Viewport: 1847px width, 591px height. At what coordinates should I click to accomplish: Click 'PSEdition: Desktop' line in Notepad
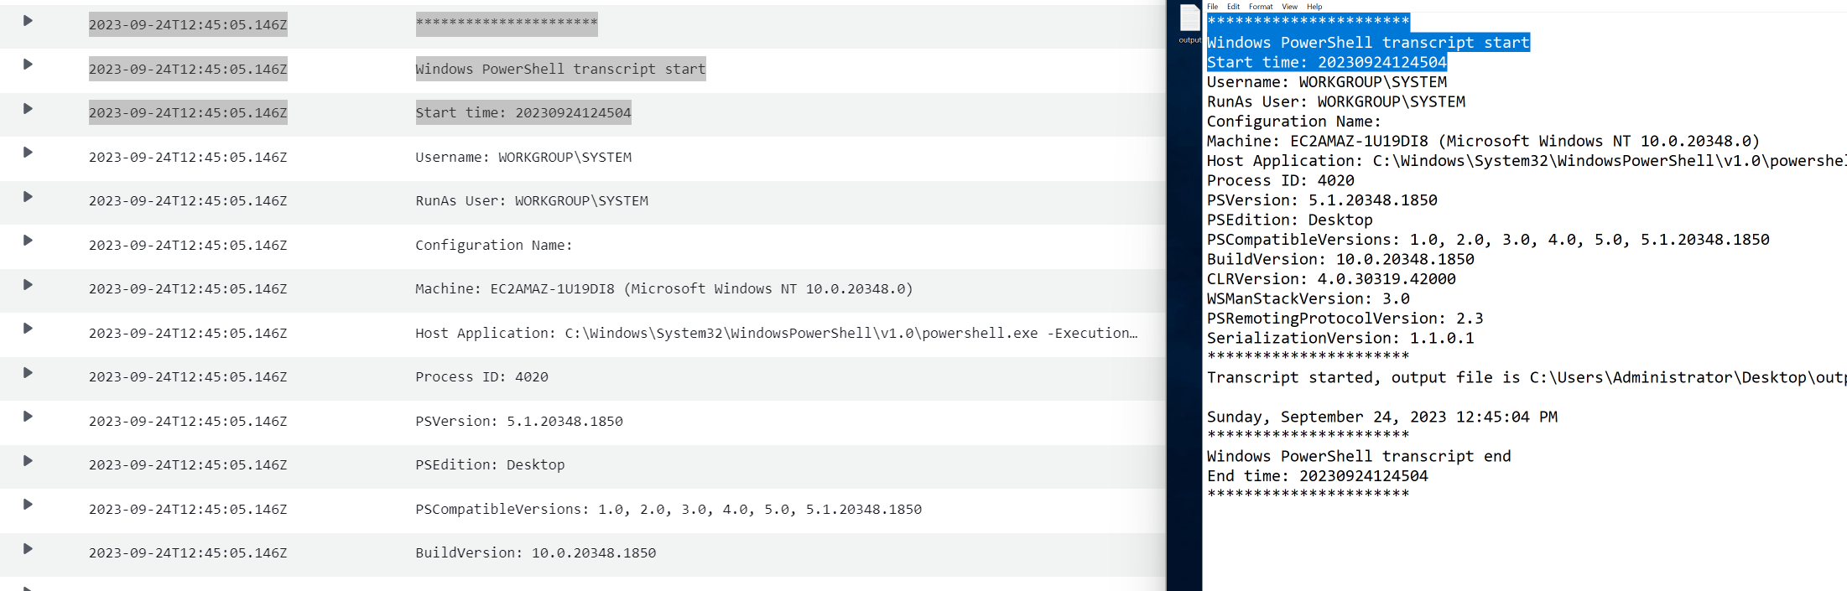point(1290,220)
